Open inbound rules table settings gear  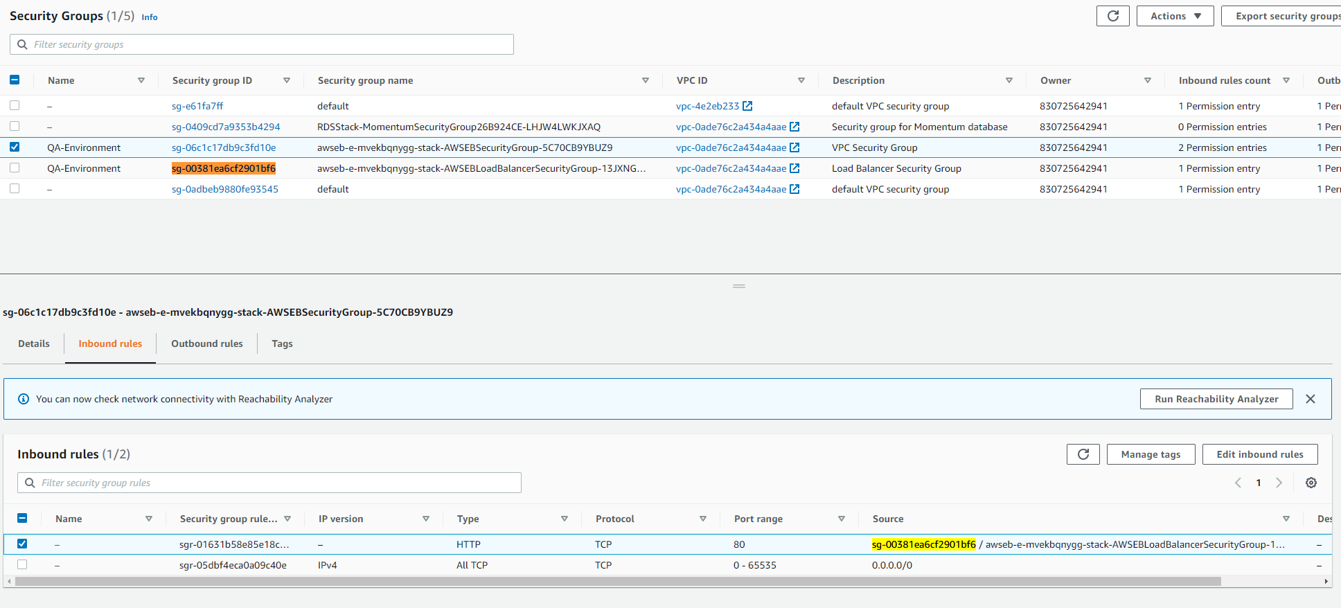(1311, 483)
